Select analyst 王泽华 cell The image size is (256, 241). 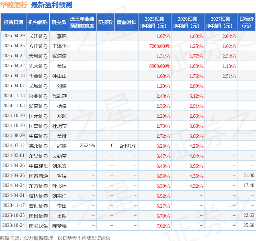tap(59, 46)
